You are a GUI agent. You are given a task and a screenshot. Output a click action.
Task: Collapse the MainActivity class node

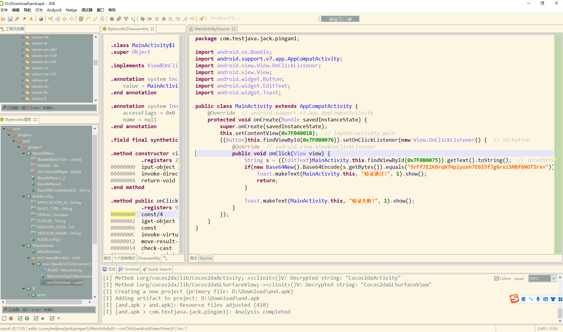[24, 245]
